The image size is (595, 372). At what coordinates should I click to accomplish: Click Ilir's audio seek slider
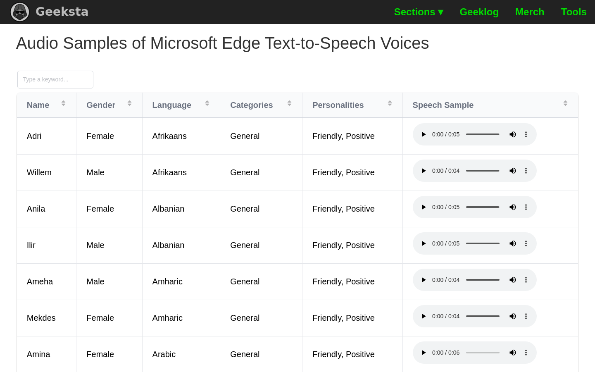tap(483, 243)
